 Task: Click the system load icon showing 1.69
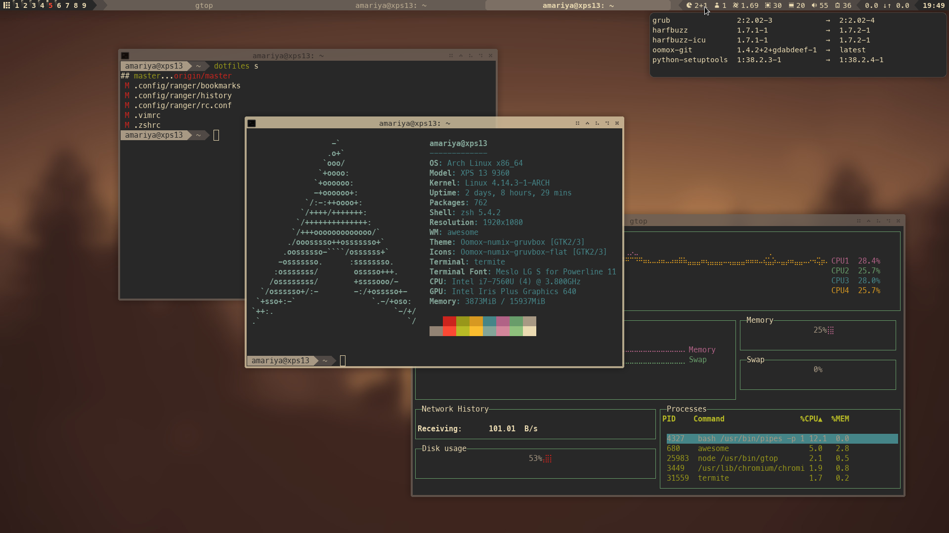point(735,5)
